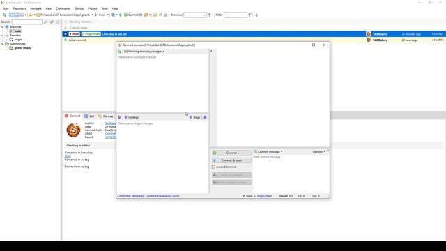Click the origin/main link in dialog status bar
Viewport: 446px width, 251px height.
264,196
